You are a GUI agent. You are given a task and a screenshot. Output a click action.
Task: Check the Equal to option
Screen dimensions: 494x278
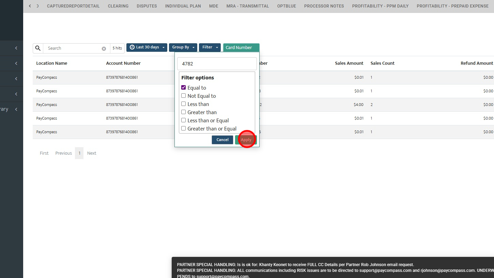pyautogui.click(x=183, y=88)
